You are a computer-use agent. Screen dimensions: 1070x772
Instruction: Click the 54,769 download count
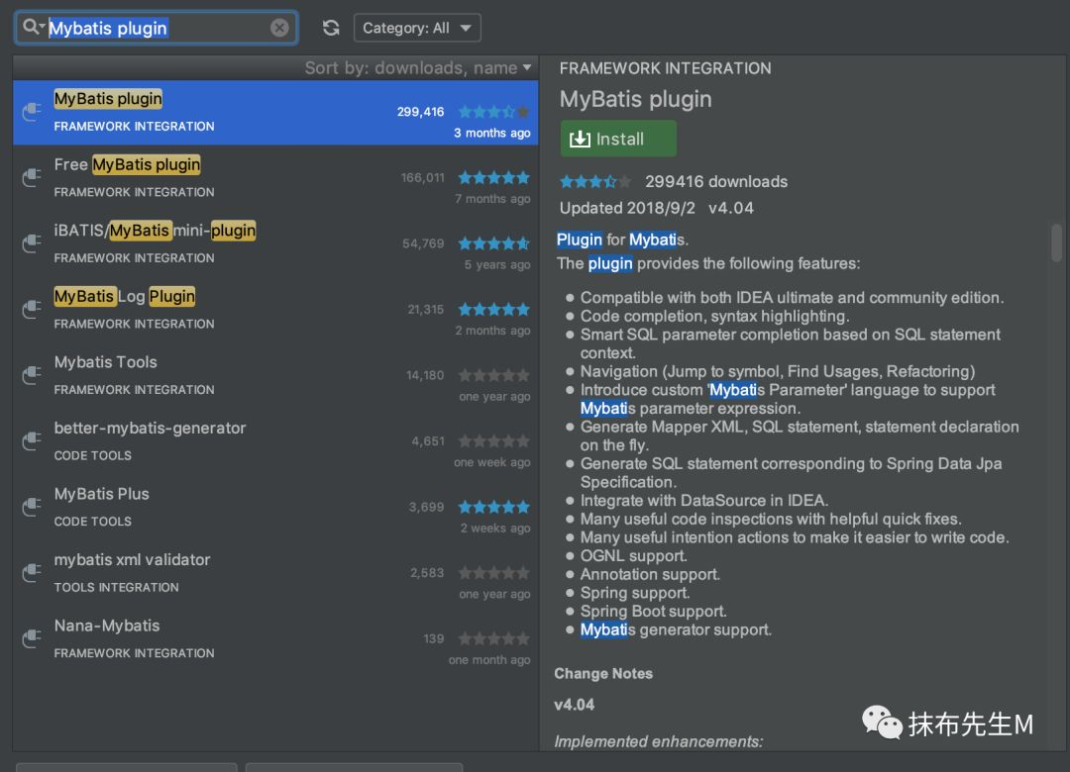(423, 243)
